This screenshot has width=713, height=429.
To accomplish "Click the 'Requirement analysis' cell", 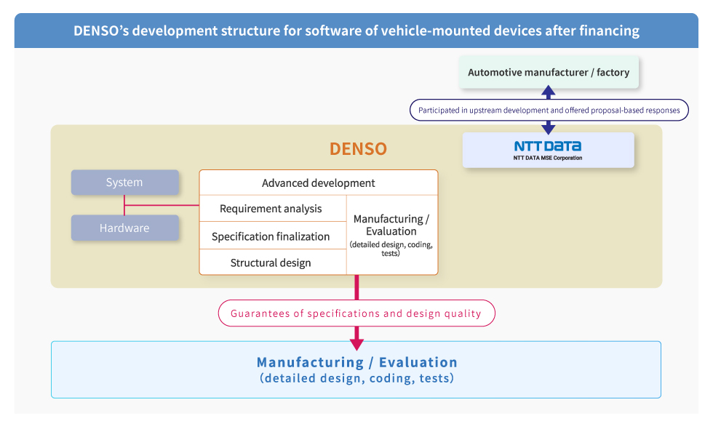I will [273, 209].
